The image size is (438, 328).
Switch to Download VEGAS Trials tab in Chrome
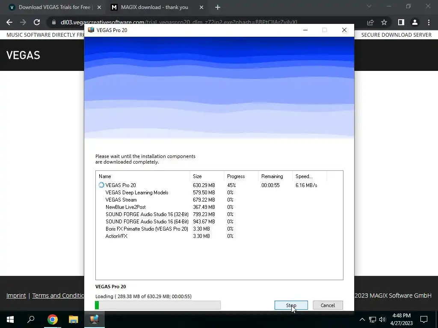click(x=54, y=7)
